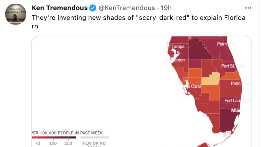Click the 70 tick on legend scale
Viewport: 262px width, 147px height.
pos(38,143)
